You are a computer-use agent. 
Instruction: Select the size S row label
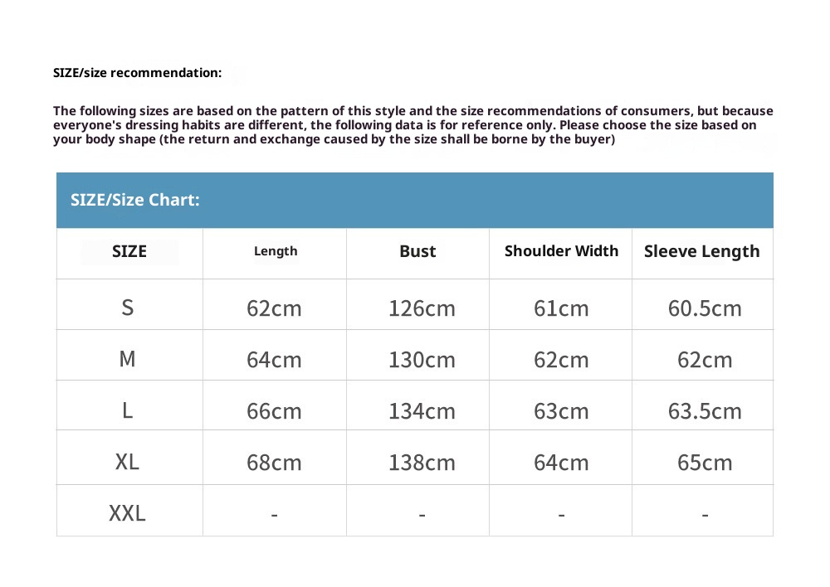point(127,308)
